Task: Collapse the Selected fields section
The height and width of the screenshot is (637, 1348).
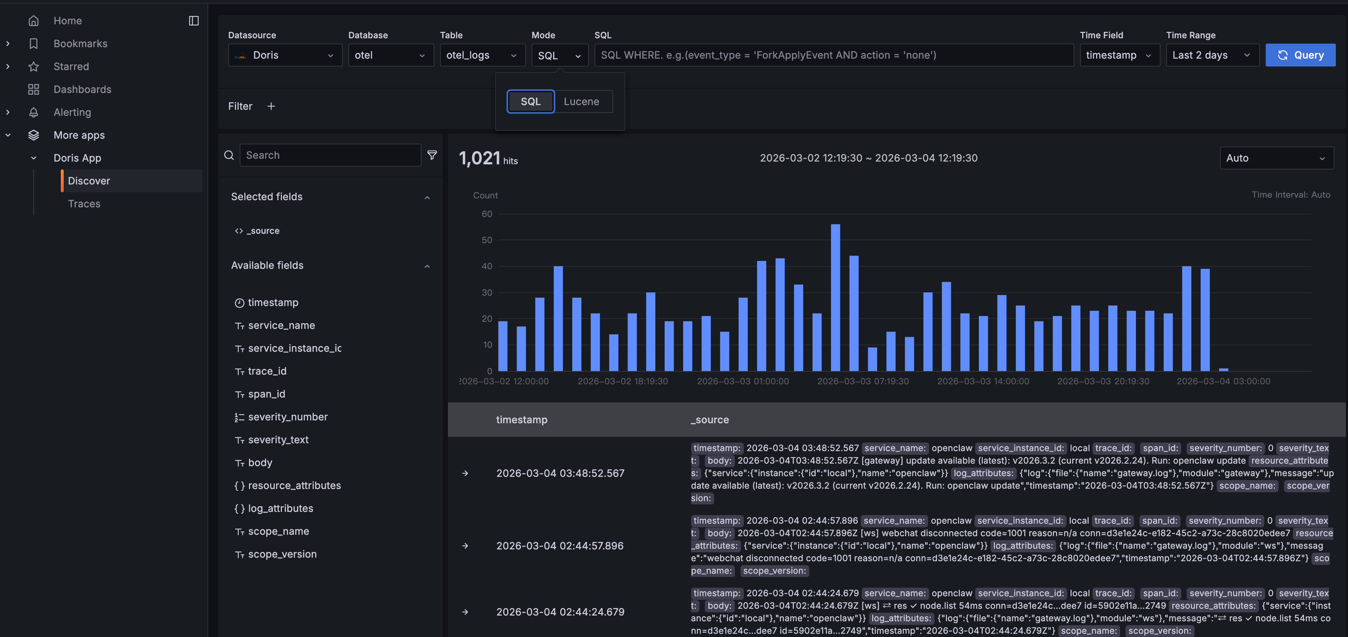Action: [427, 197]
